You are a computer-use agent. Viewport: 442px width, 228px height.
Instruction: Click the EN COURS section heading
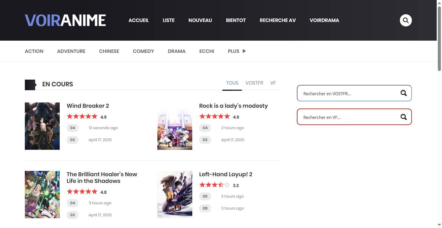click(57, 84)
